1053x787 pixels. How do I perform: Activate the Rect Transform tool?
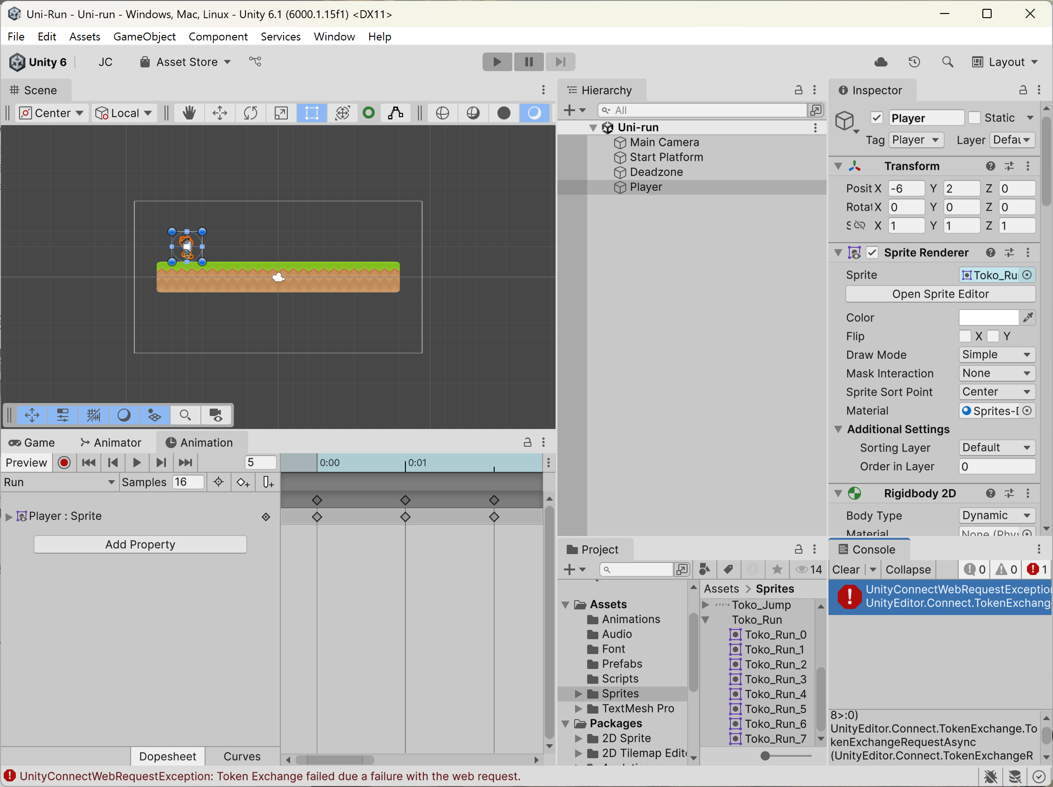[312, 113]
